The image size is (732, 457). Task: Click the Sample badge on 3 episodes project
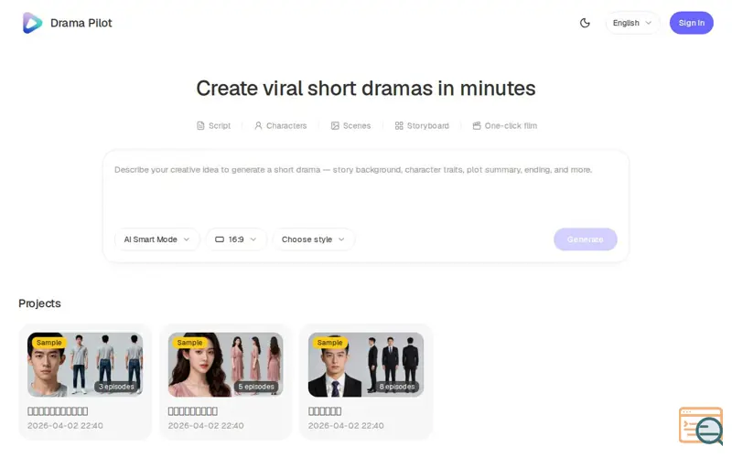point(48,343)
